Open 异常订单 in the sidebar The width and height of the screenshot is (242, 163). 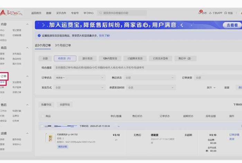tap(17, 92)
